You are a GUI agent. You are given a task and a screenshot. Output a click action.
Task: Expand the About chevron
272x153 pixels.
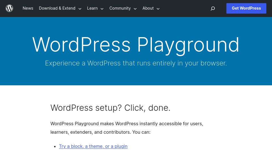pyautogui.click(x=158, y=9)
